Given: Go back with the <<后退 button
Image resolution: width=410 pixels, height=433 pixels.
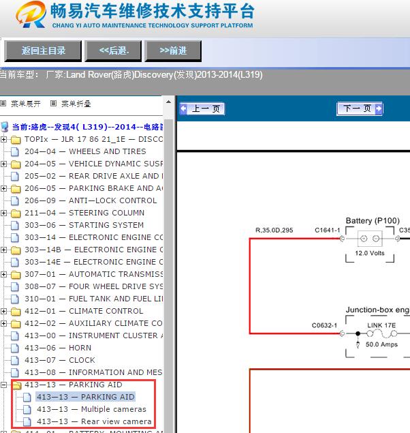Looking at the screenshot, I should click(x=113, y=51).
